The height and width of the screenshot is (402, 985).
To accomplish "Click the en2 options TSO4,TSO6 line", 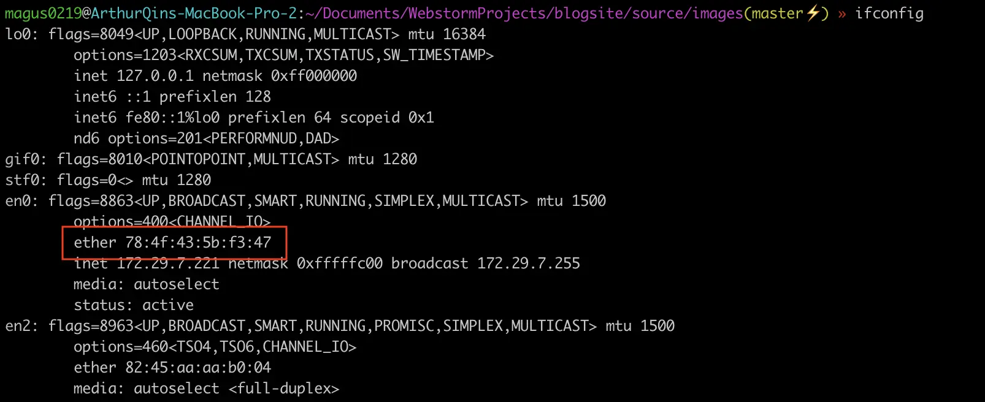I will pyautogui.click(x=215, y=347).
